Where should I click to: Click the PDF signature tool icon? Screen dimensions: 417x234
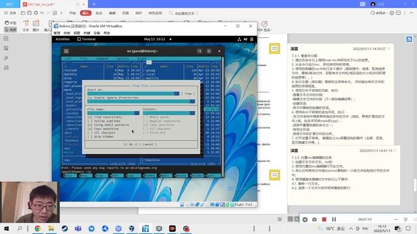(x=264, y=24)
